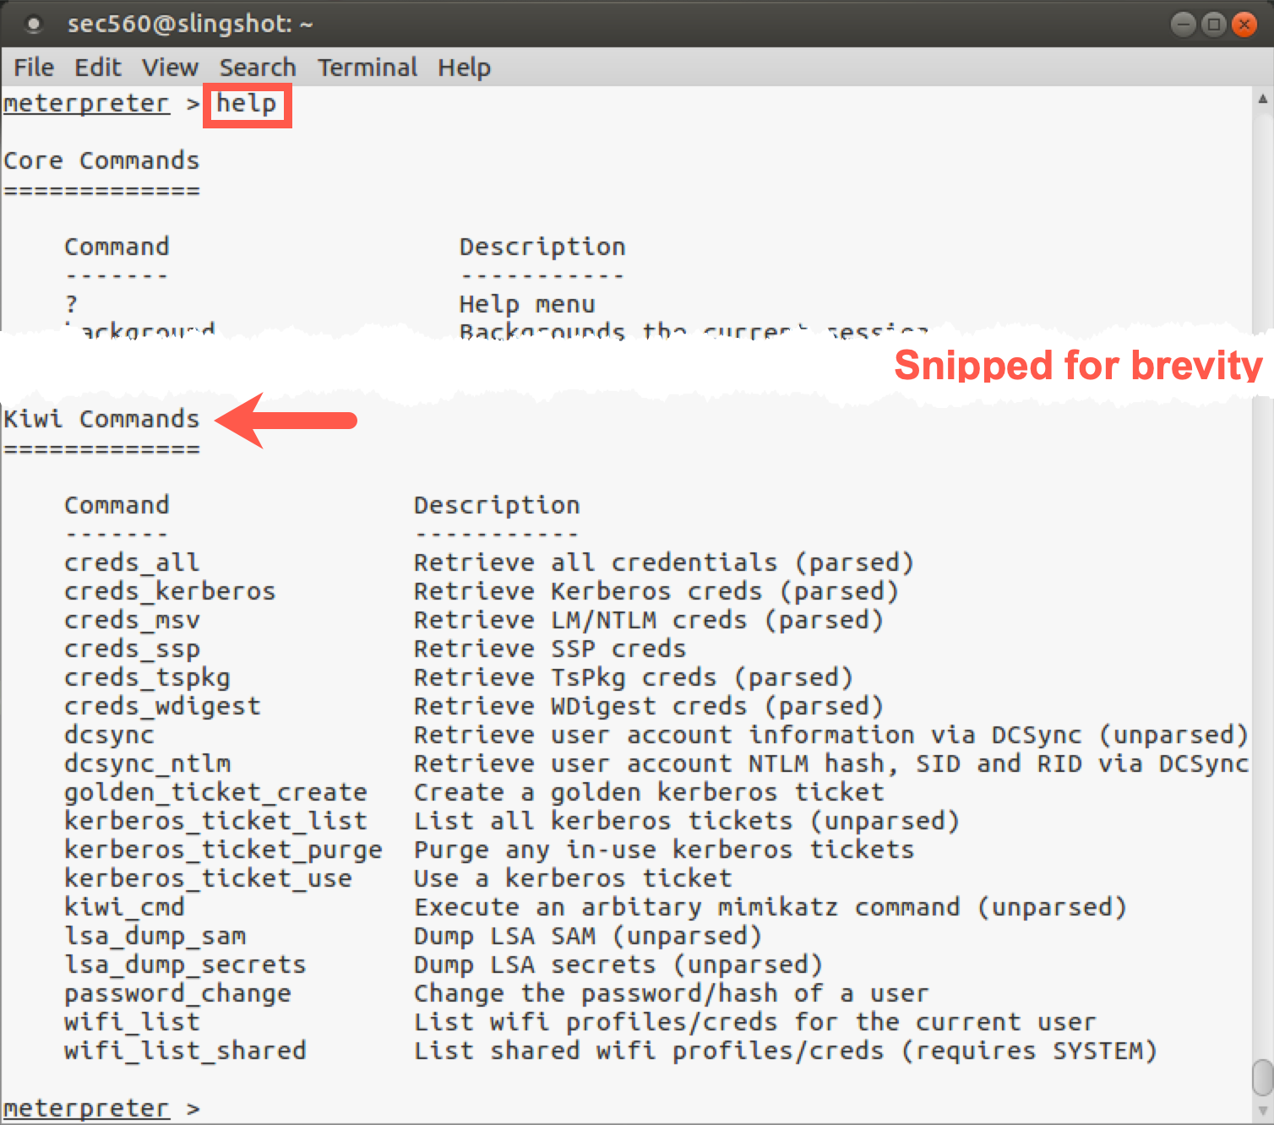Screen dimensions: 1274x1125
Task: Click the bottom meterpreter prompt
Action: [x=86, y=1107]
